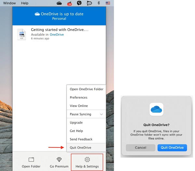
Task: Click the Open Folder icon button
Action: pyautogui.click(x=31, y=159)
